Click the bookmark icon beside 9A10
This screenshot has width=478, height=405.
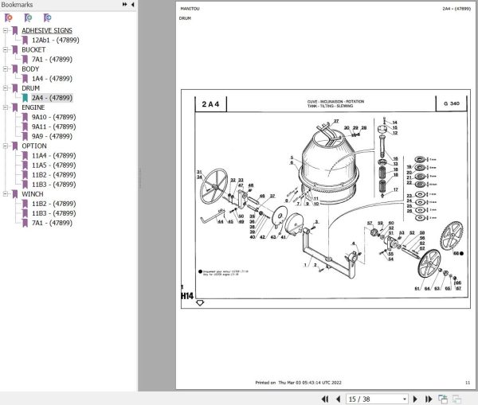(x=25, y=117)
